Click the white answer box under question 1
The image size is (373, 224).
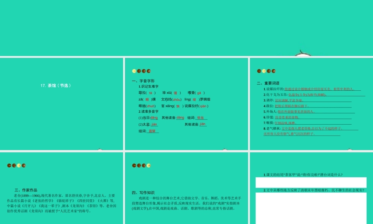311,182
